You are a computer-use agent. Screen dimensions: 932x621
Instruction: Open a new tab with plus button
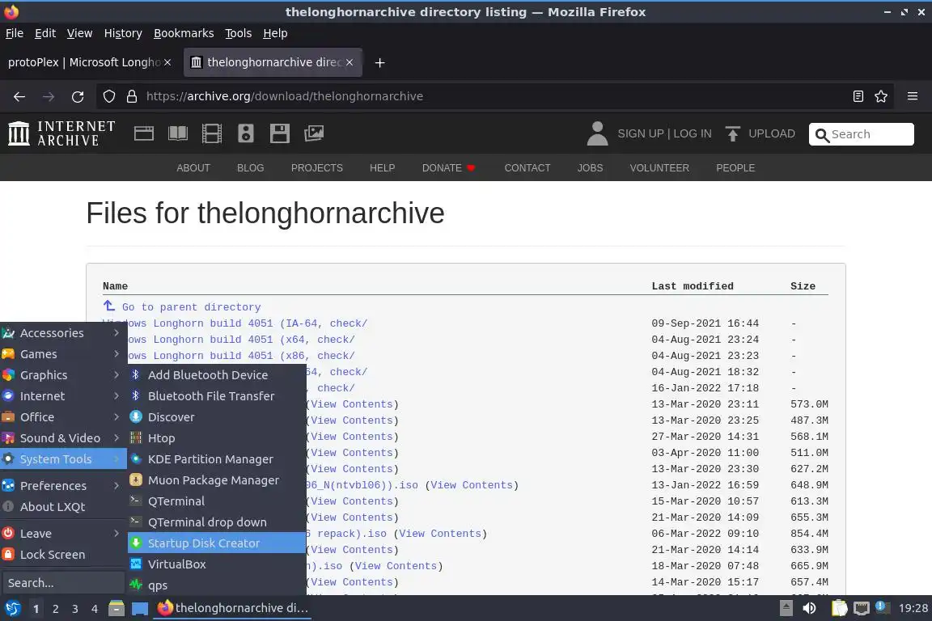[379, 62]
